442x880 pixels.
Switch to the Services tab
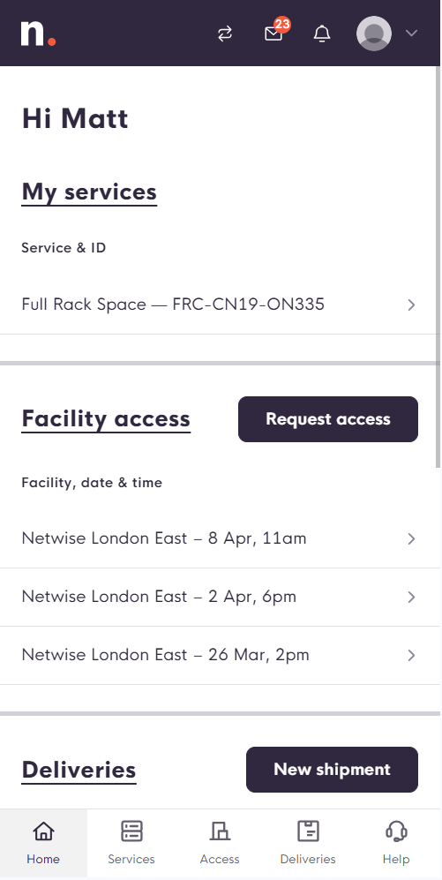(131, 843)
